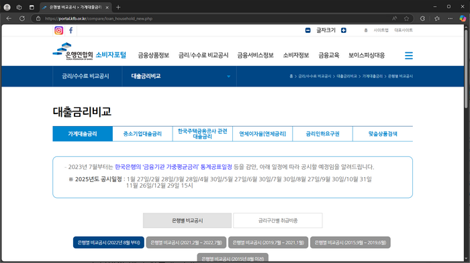Image resolution: width=470 pixels, height=263 pixels.
Task: Open 한국은행 금융기관 가중평균금리 통계공표일정 link
Action: 173,167
